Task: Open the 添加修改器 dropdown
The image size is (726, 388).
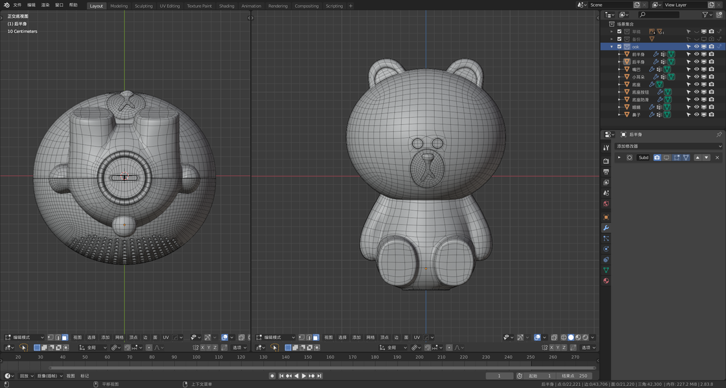Action: tap(668, 146)
